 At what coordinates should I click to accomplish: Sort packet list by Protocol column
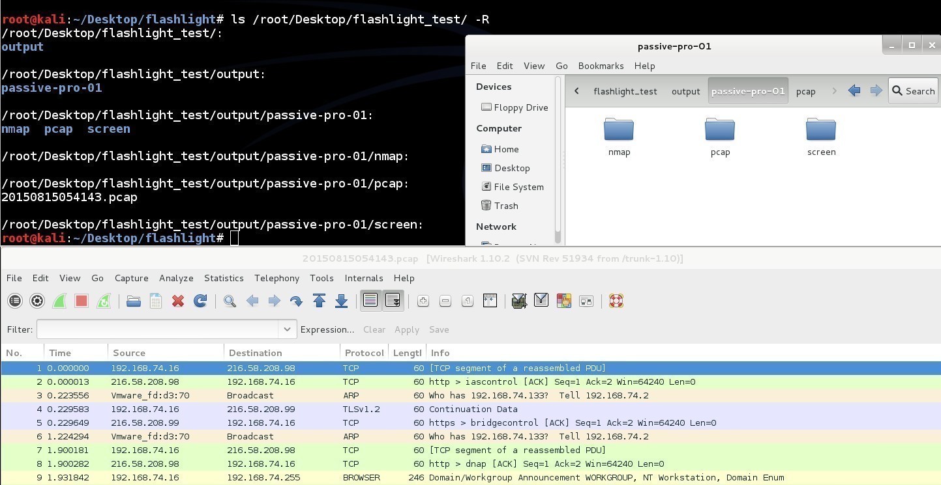[x=364, y=353]
